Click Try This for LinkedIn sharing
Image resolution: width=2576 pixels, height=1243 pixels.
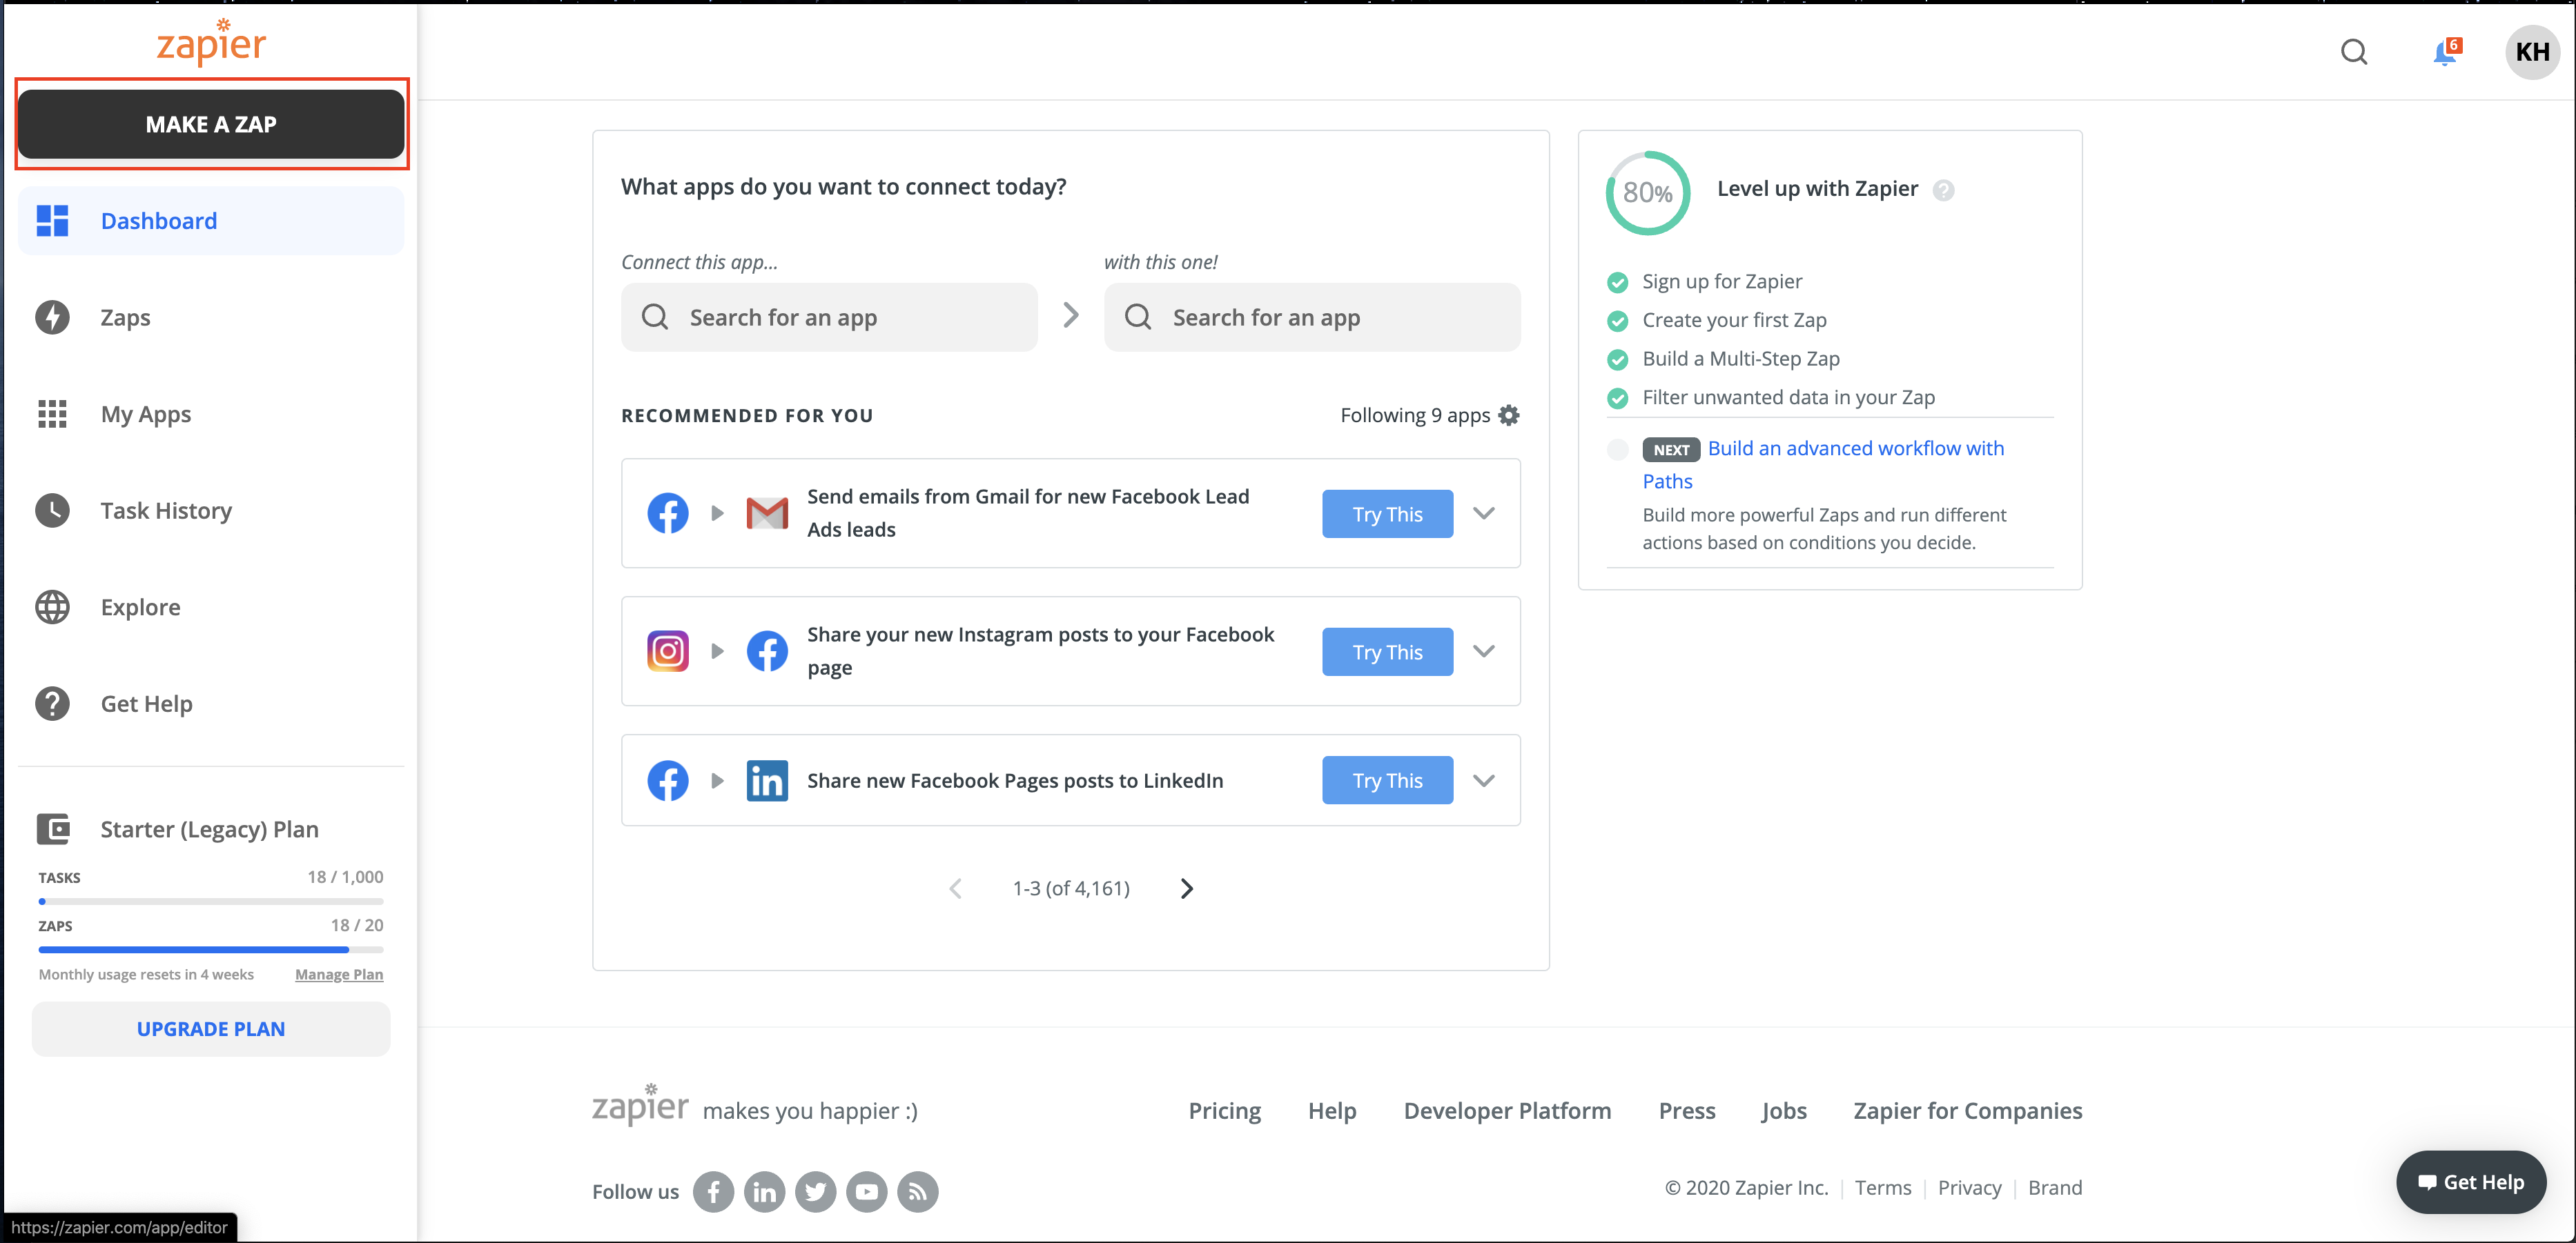[x=1387, y=780]
